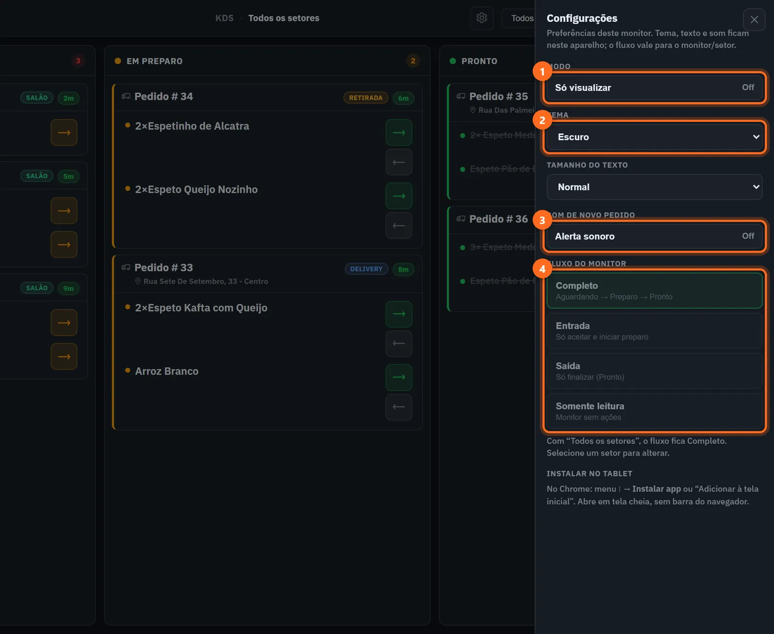Close the Configurações panel
This screenshot has width=774, height=634.
coord(754,20)
